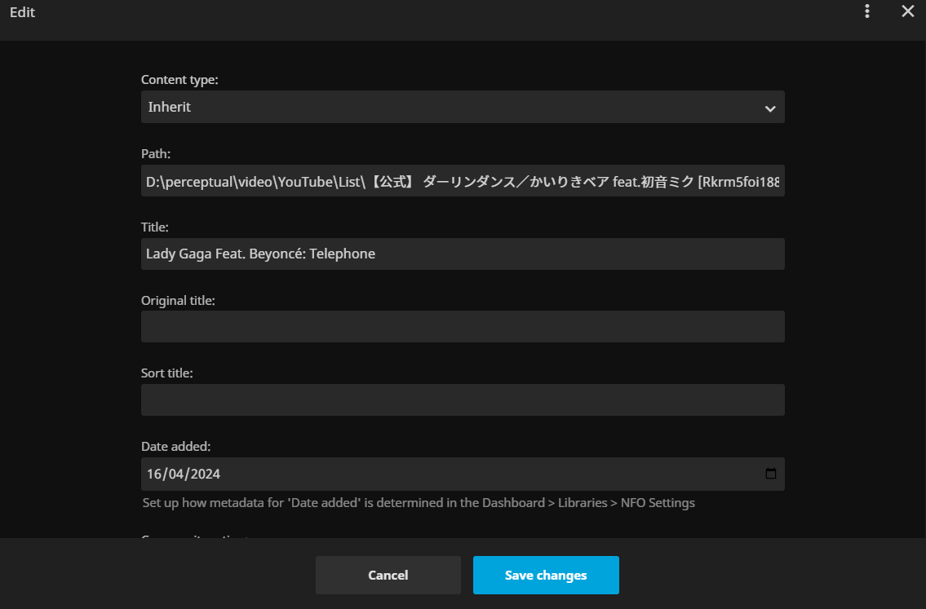Image resolution: width=926 pixels, height=609 pixels.
Task: Select the month 04 in Date added
Action: click(x=176, y=474)
